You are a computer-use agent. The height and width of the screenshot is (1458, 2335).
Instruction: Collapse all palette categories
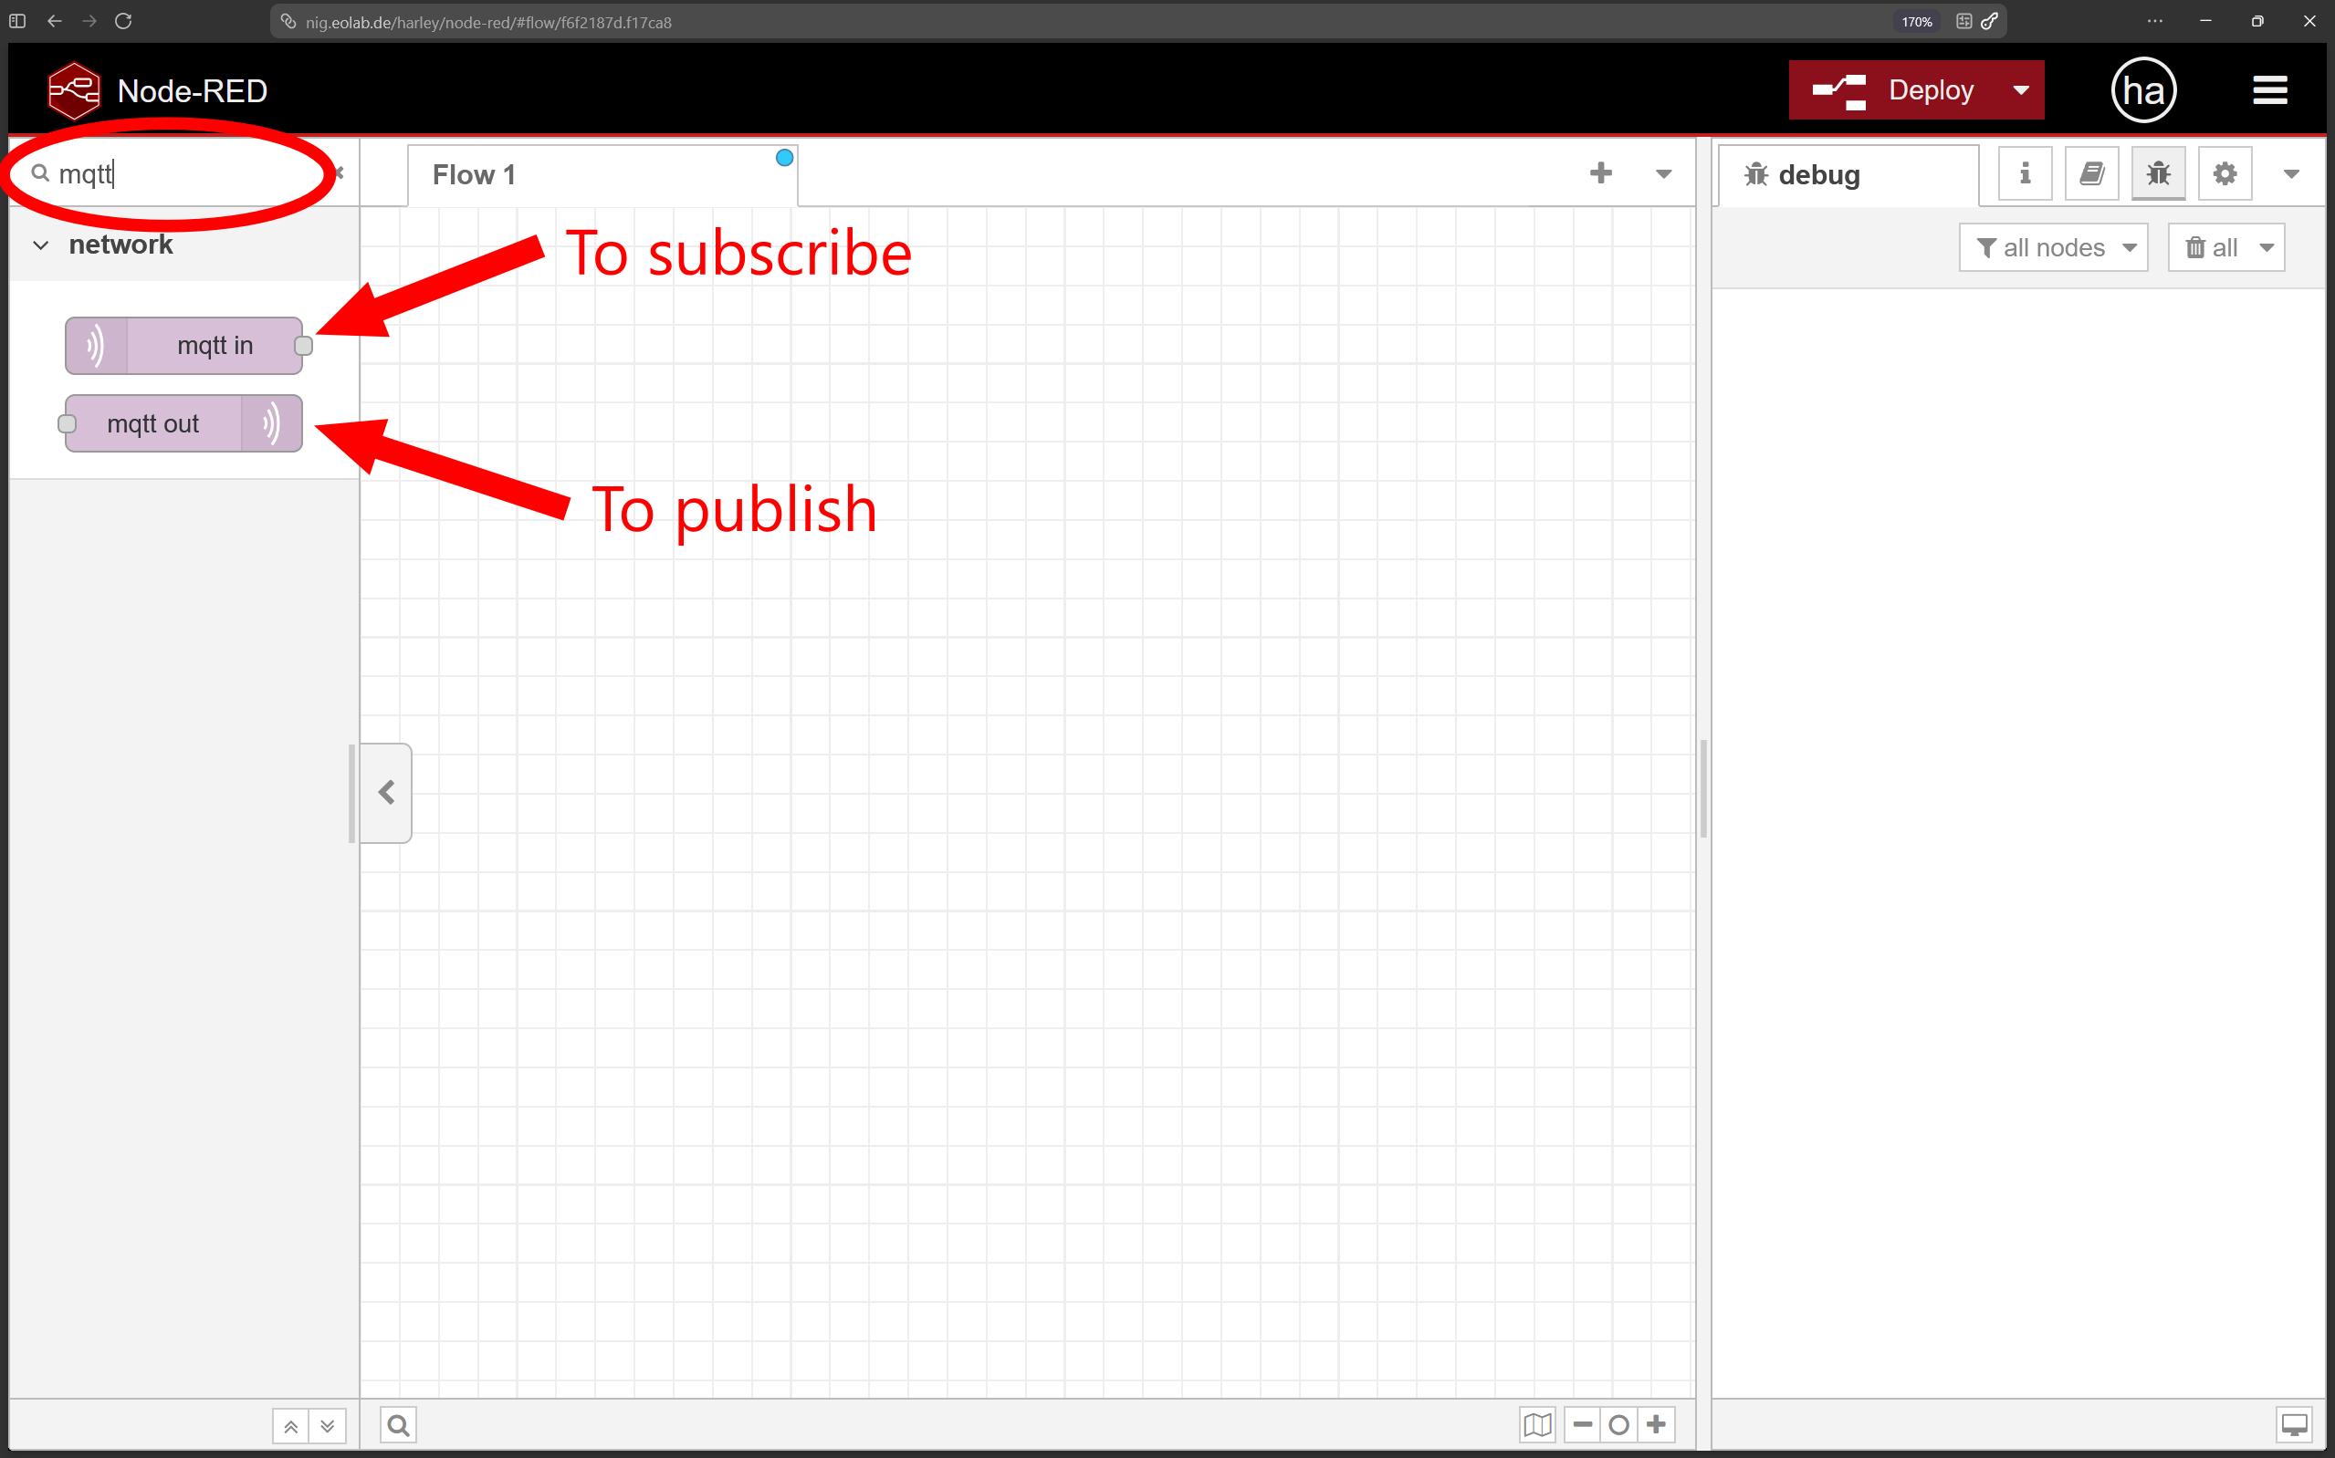click(x=290, y=1425)
